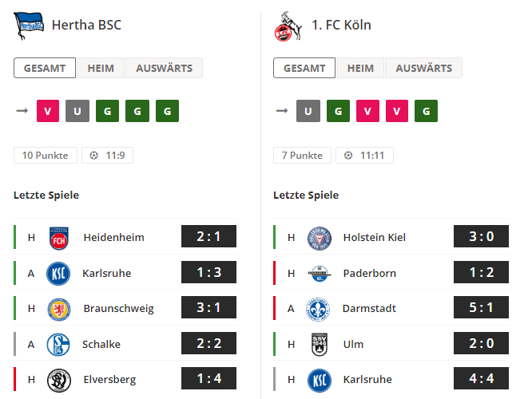Click the SSV Ulm 1846 badge

tap(320, 345)
